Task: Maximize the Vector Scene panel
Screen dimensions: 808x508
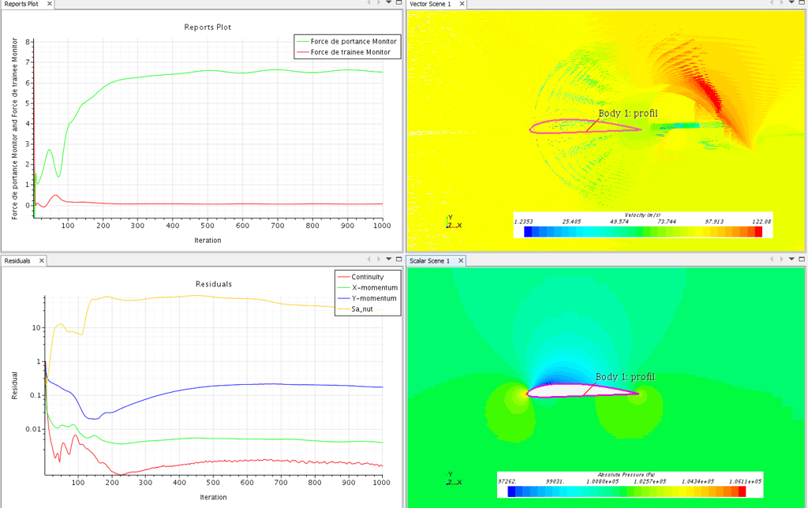Action: point(802,2)
